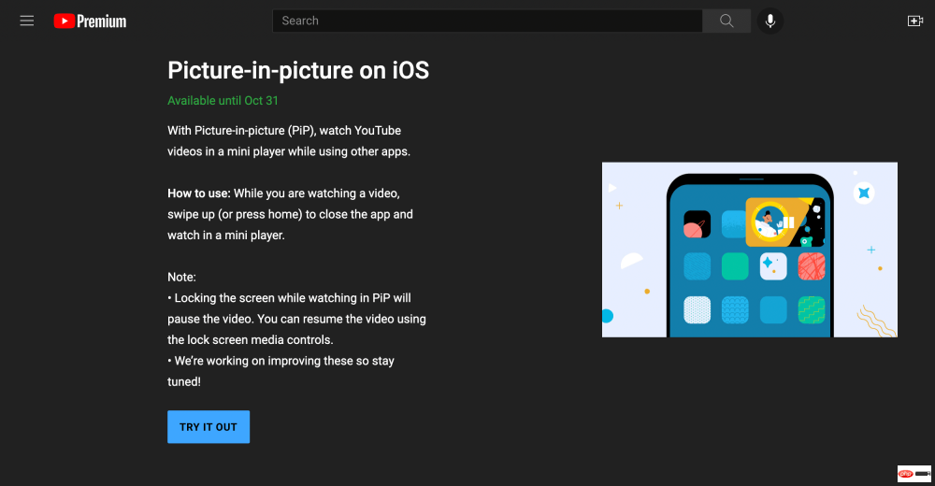Screen dimensions: 935x486
Task: Click the magnifier search button
Action: pos(726,21)
